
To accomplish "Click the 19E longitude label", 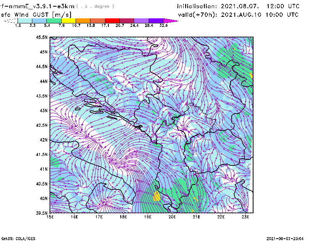I will [148, 217].
